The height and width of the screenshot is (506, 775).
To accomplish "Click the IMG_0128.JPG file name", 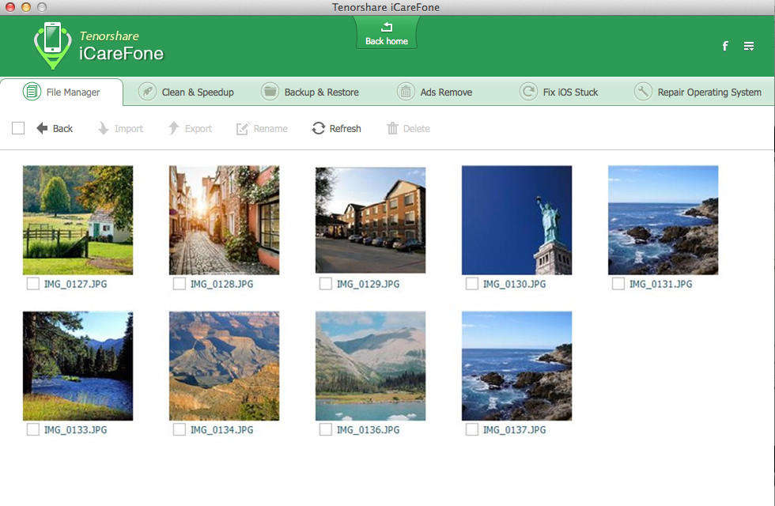I will [x=221, y=284].
